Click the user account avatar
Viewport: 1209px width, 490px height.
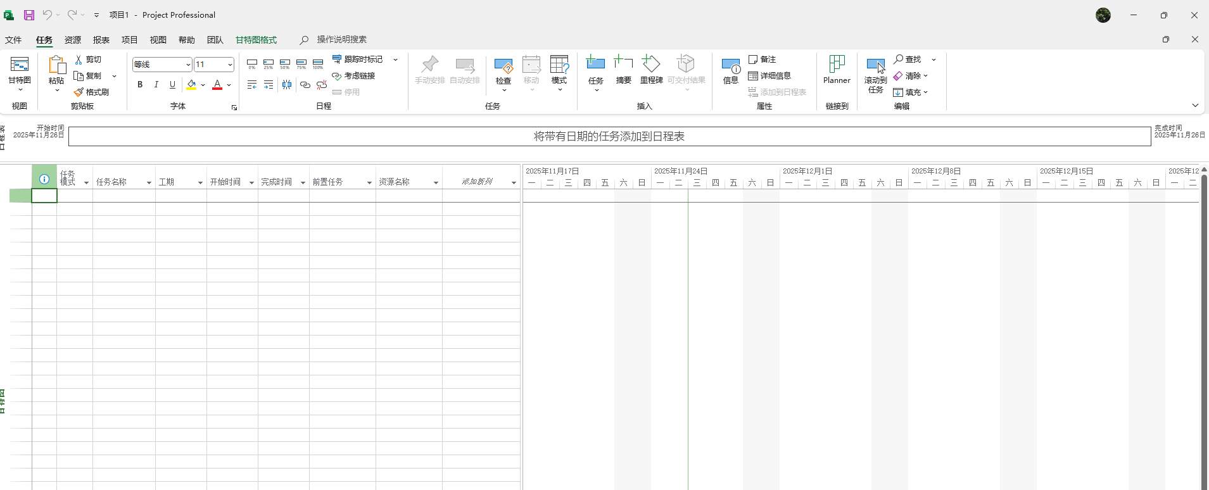click(1103, 15)
